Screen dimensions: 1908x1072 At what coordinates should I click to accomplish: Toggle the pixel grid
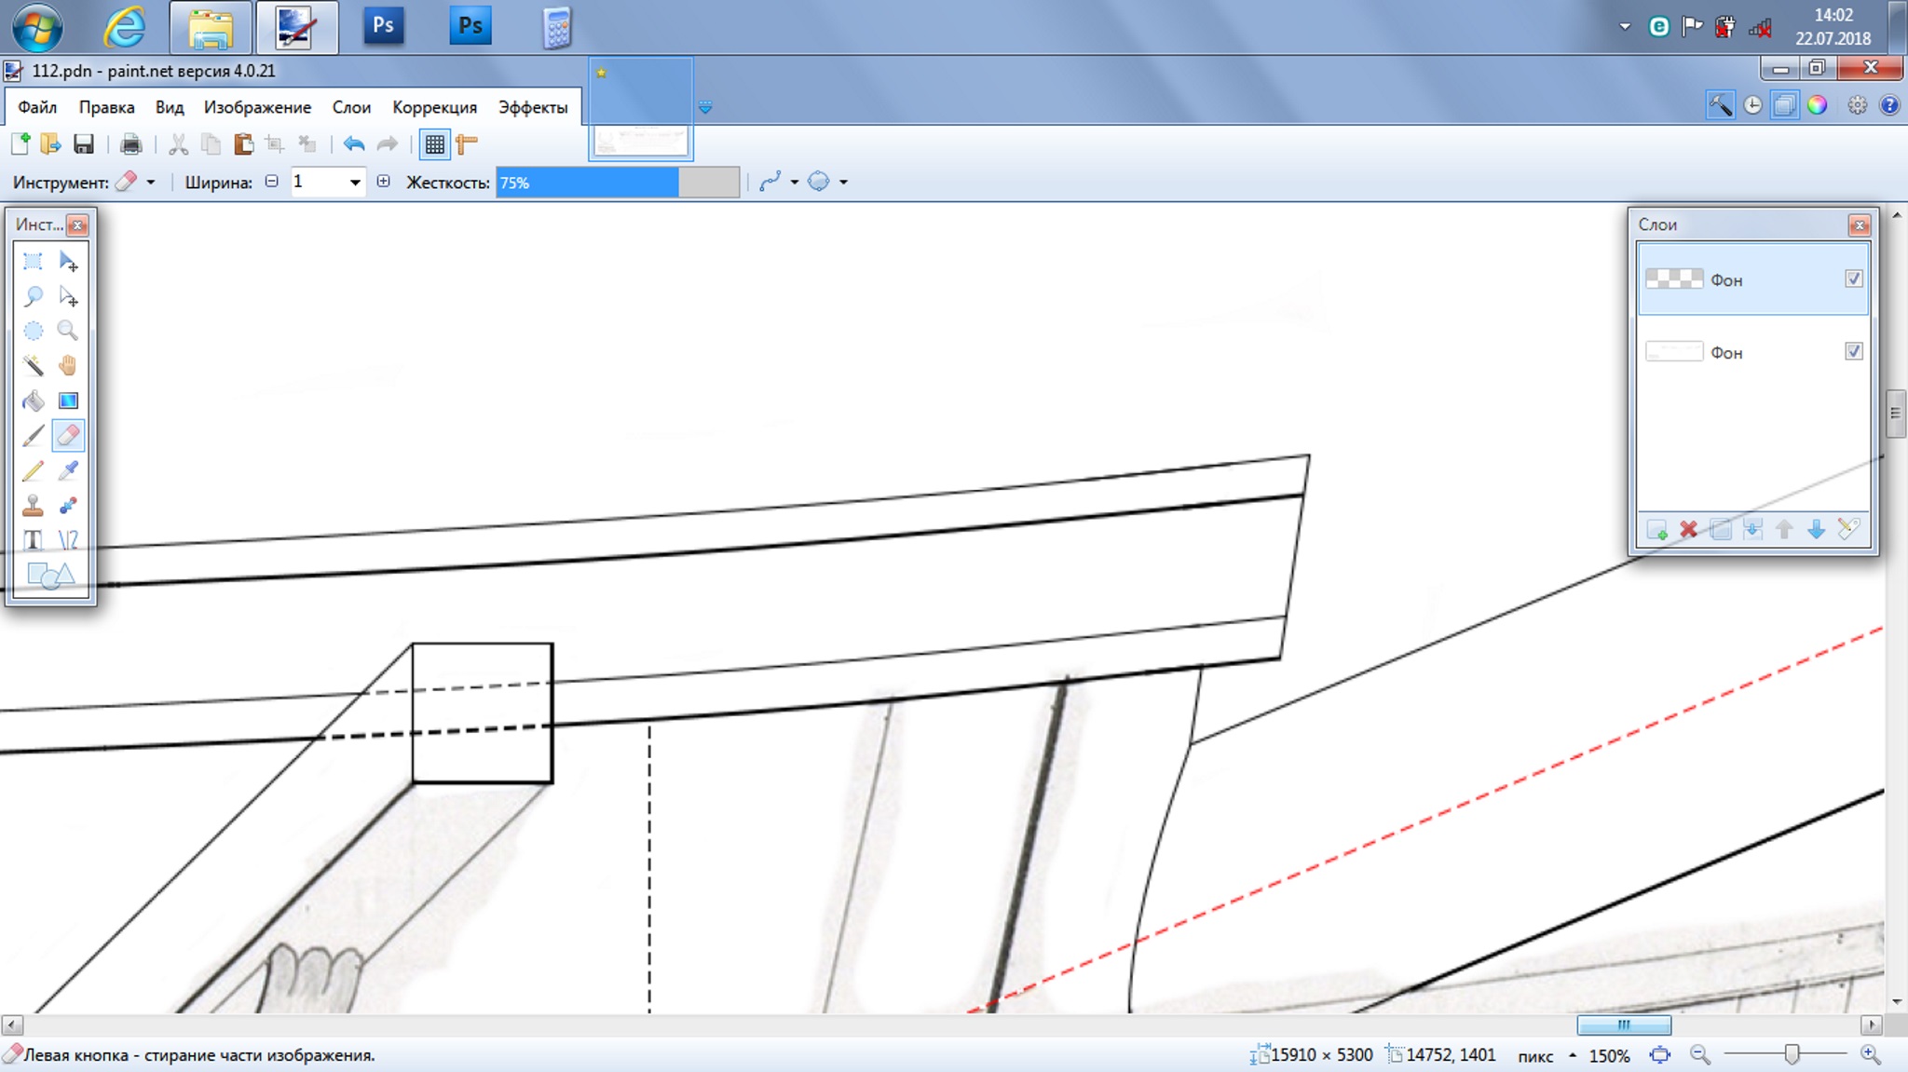point(434,143)
